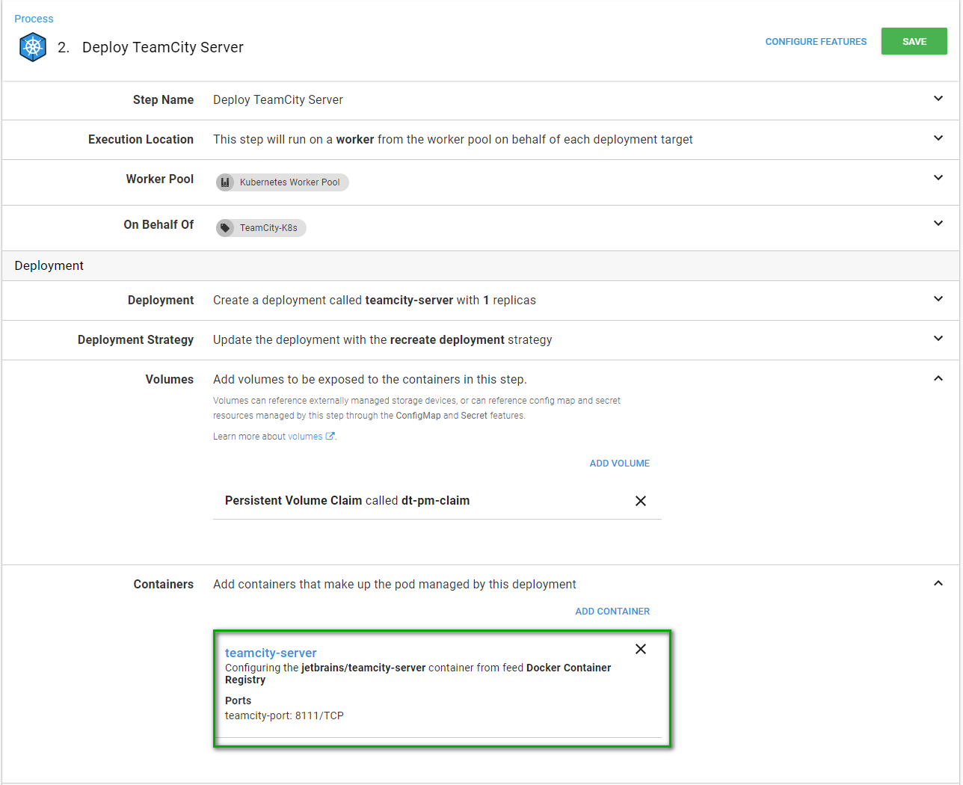Go back via Process breadcrumb link
The width and height of the screenshot is (963, 785).
34,19
